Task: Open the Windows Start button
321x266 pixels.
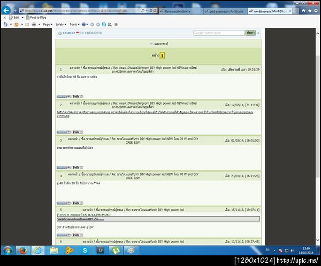Action: (8, 251)
